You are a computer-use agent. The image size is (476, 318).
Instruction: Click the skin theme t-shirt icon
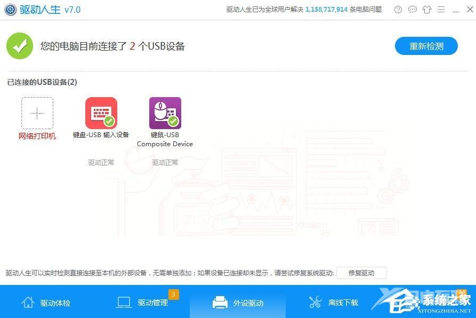click(x=426, y=9)
